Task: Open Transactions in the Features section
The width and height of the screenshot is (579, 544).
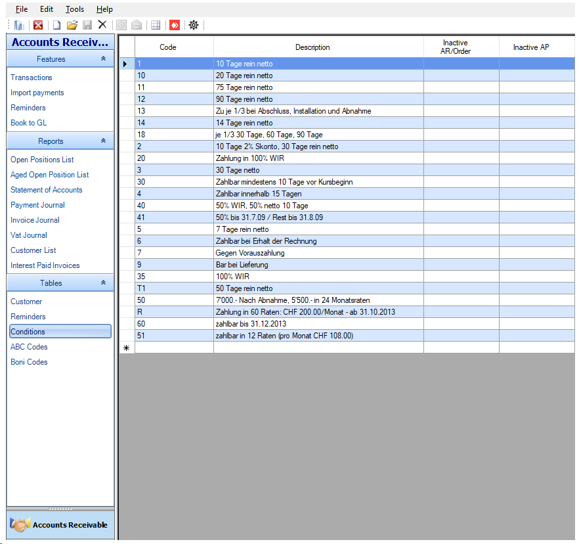Action: [x=32, y=78]
